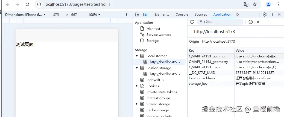
Task: Show more DevTools tabs chevron
Action: (x=237, y=14)
